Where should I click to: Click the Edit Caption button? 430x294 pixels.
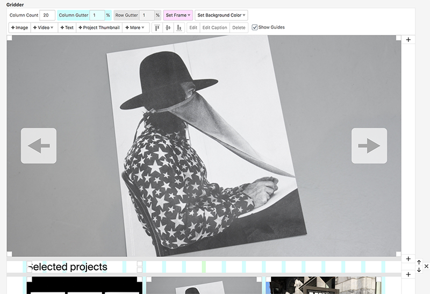pyautogui.click(x=214, y=27)
